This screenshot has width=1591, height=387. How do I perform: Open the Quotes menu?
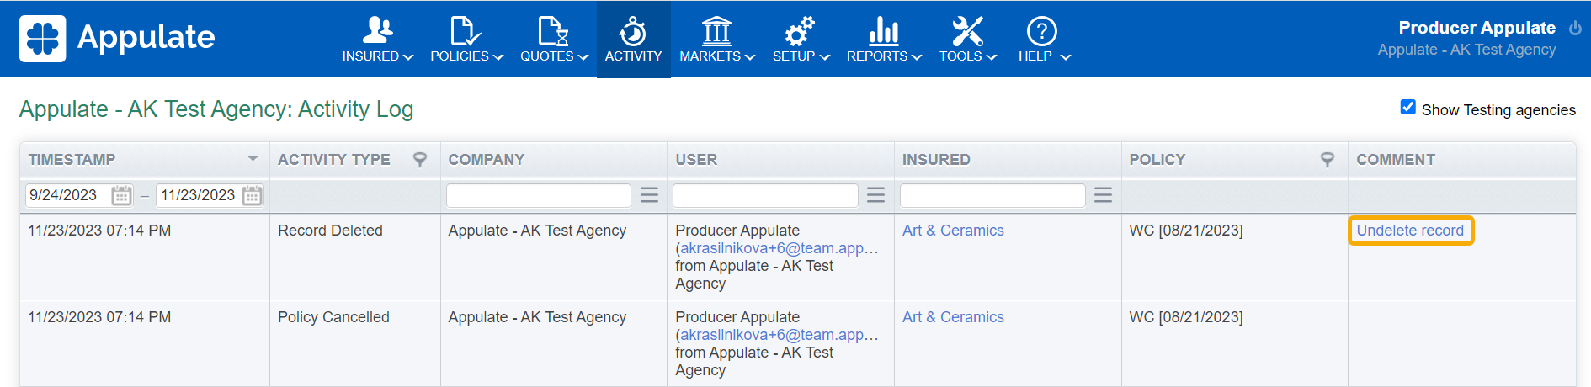(x=553, y=40)
